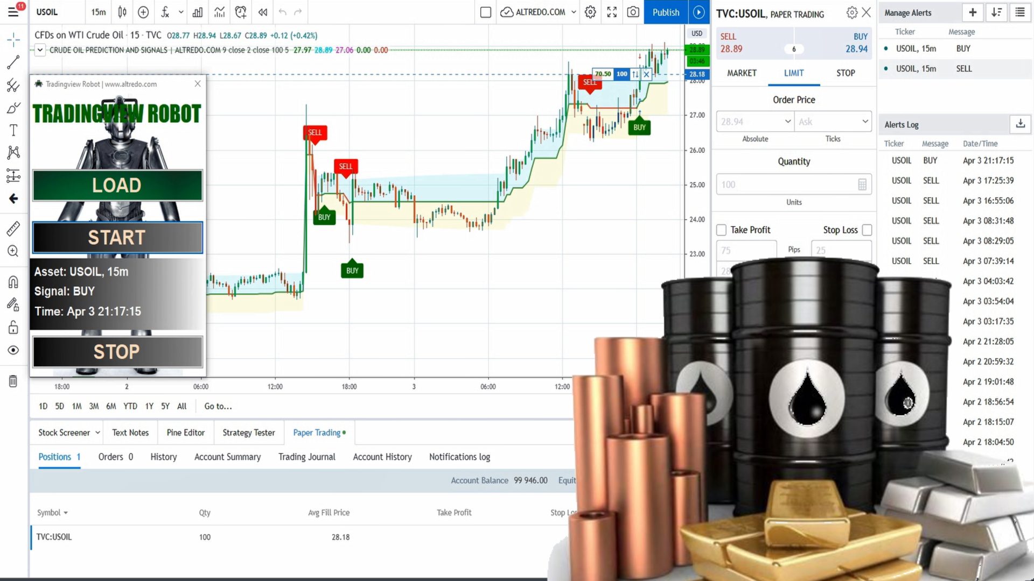
Task: Toggle LIMIT order type tab
Action: [793, 73]
